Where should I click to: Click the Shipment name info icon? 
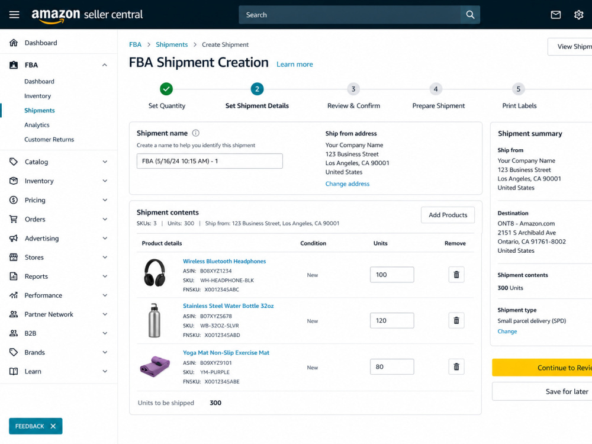pyautogui.click(x=195, y=133)
